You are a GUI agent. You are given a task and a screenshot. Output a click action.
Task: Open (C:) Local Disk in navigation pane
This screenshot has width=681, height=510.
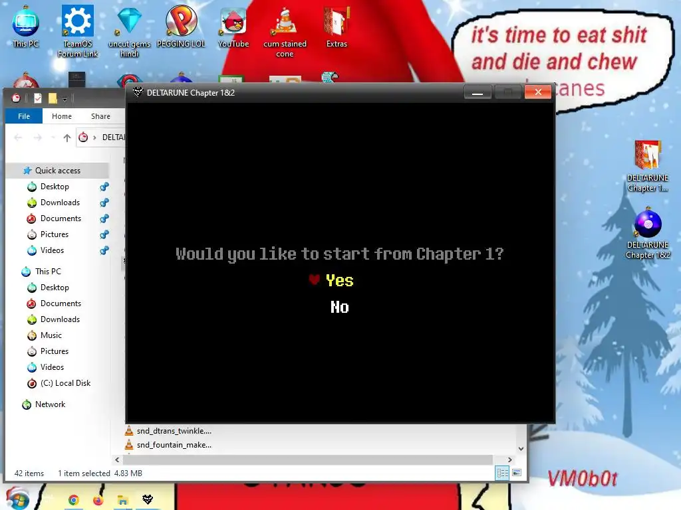point(65,383)
